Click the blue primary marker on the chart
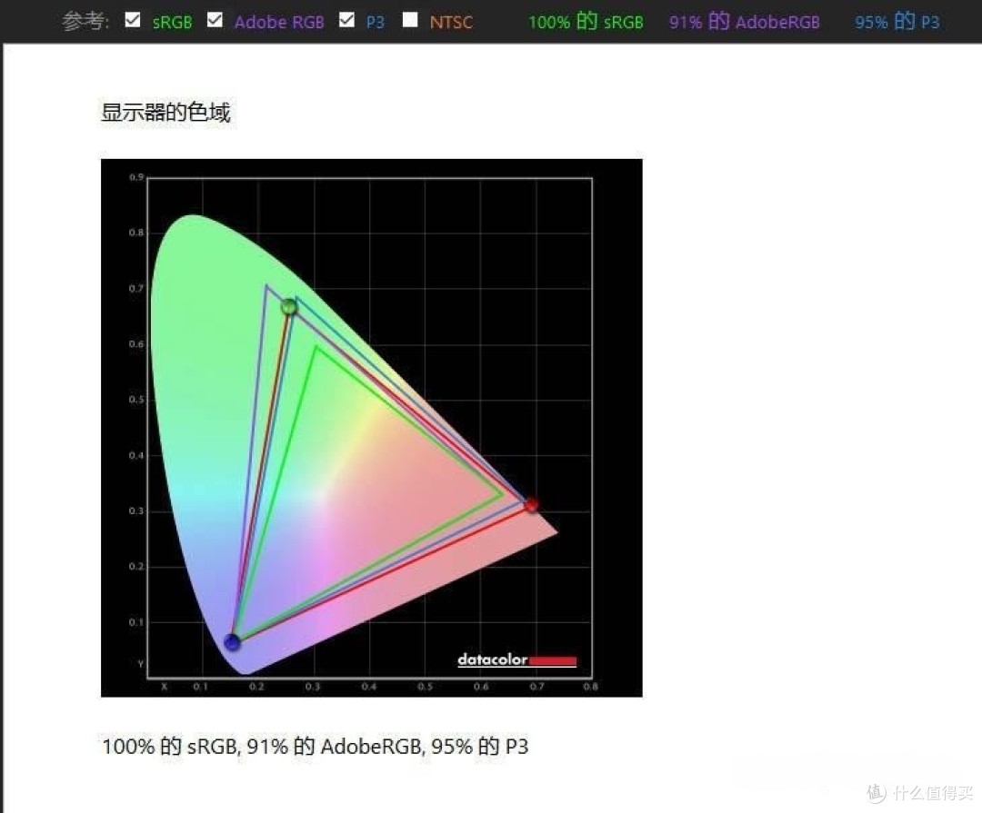Viewport: 982px width, 813px height. (233, 642)
